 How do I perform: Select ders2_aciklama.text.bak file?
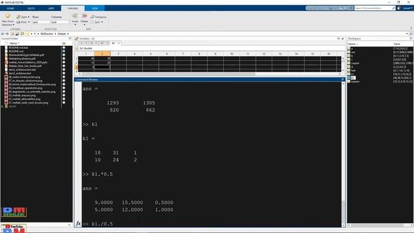click(22, 70)
